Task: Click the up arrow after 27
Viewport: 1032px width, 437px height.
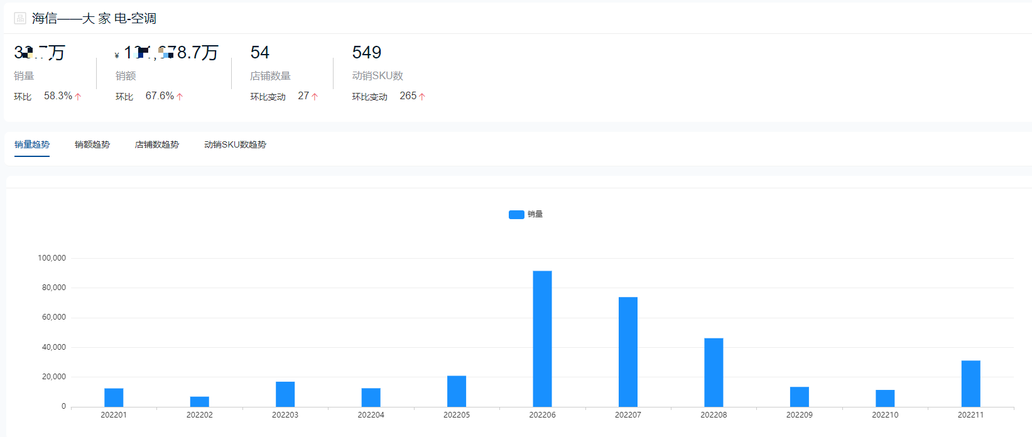Action: click(x=315, y=97)
